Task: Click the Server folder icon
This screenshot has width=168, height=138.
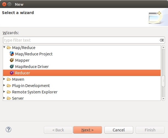Action: point(9,98)
